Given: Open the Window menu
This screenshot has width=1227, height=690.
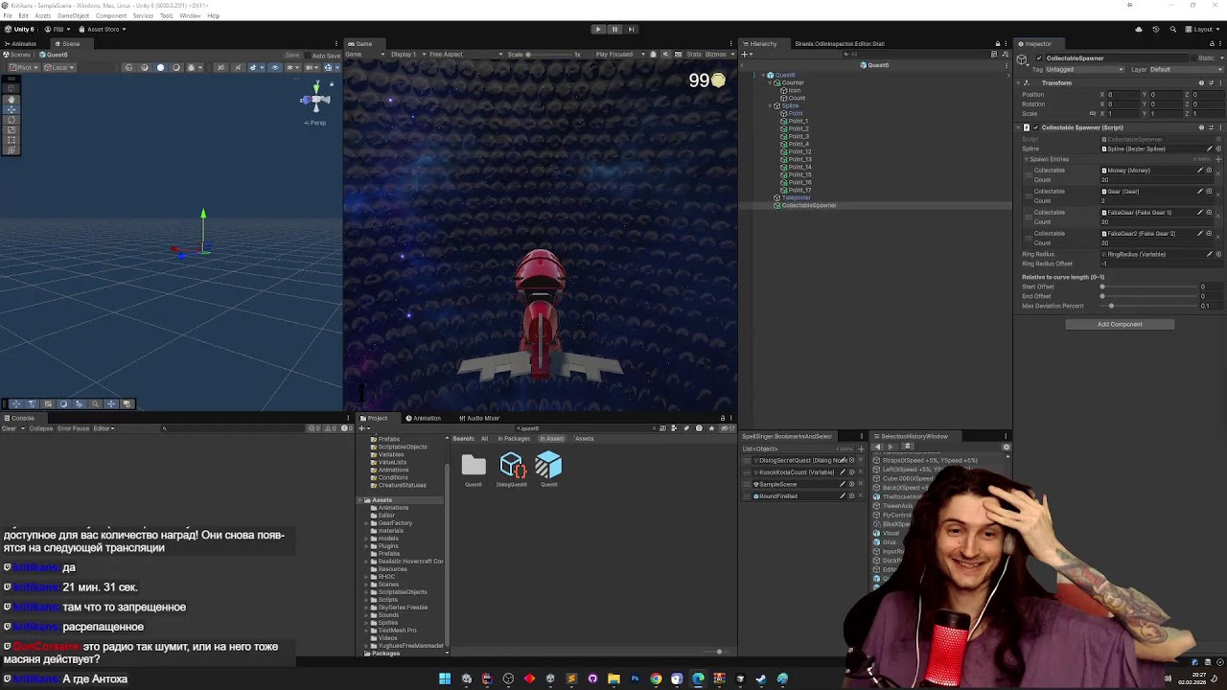Looking at the screenshot, I should 190,16.
